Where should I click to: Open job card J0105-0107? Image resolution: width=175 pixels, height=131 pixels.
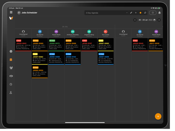[x=89, y=45]
